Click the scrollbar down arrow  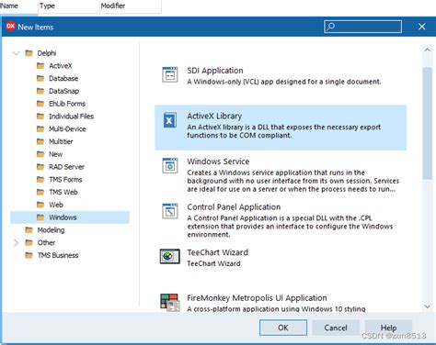coord(427,306)
